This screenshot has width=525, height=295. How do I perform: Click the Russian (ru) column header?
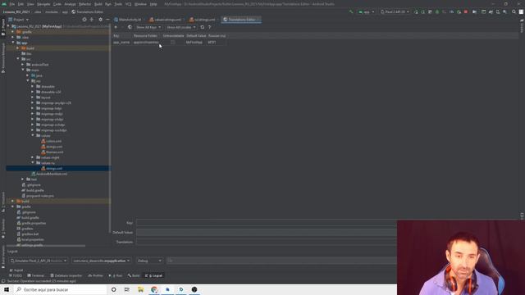coord(217,35)
